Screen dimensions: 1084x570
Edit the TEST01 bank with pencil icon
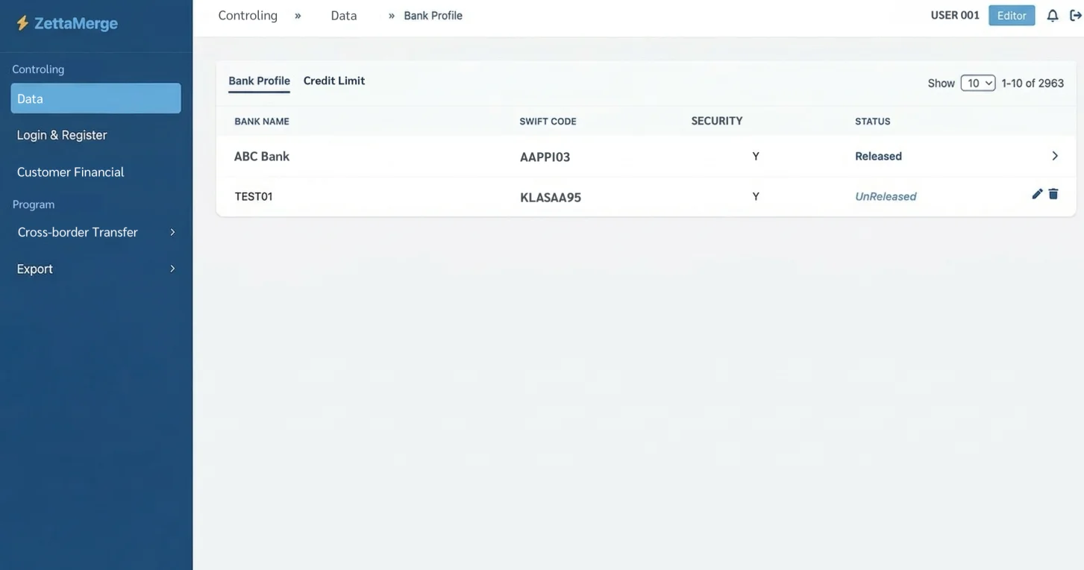pos(1037,194)
